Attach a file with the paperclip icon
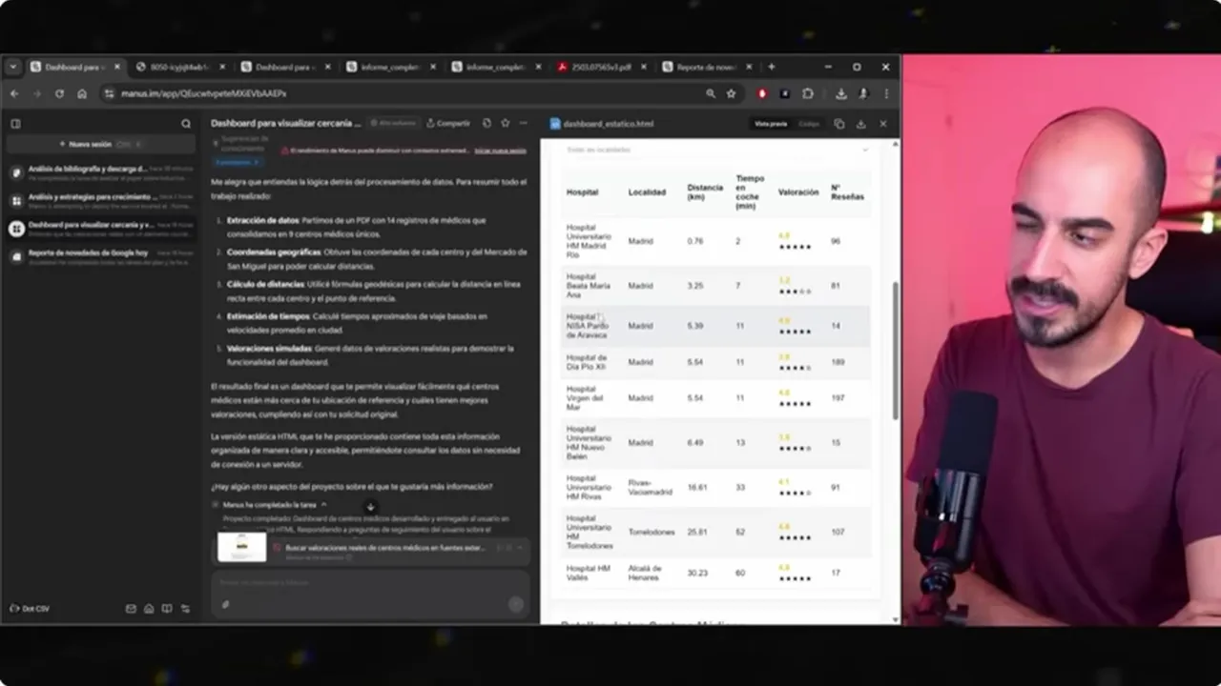This screenshot has height=686, width=1221. pyautogui.click(x=226, y=604)
